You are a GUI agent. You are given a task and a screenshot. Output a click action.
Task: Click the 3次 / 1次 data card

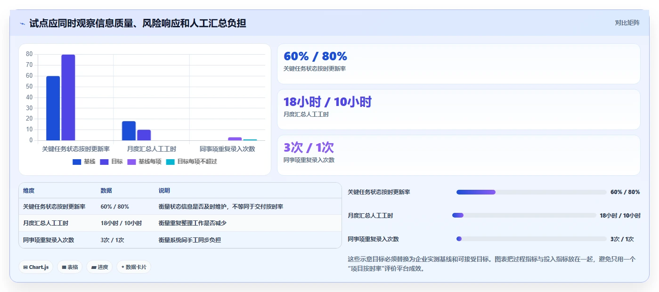(459, 155)
